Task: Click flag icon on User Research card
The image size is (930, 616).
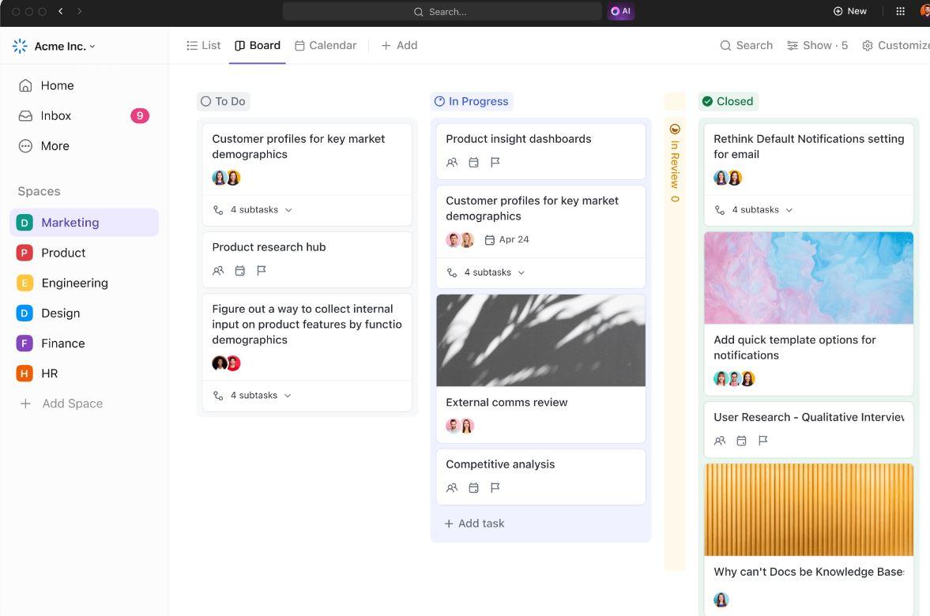Action: click(762, 441)
